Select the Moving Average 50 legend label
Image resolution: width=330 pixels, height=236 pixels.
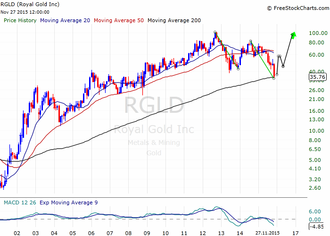pyautogui.click(x=119, y=20)
